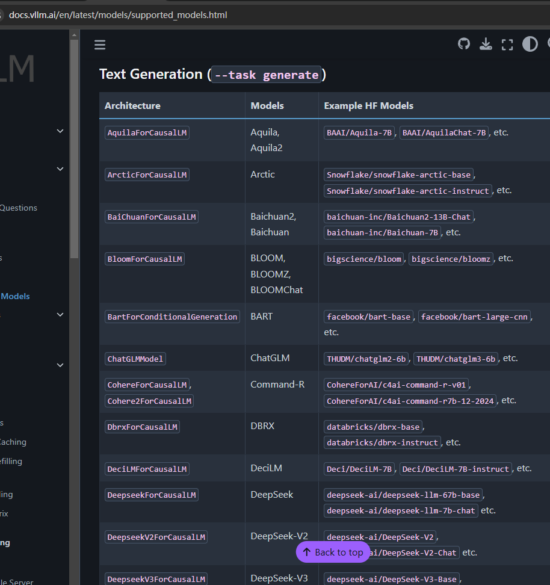
Task: Toggle the sidebar with the hamburger icon
Action: (x=100, y=45)
